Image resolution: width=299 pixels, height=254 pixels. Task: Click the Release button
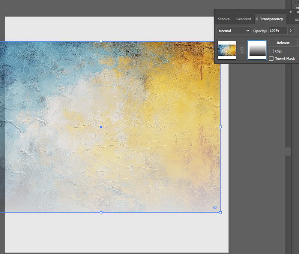[x=283, y=43]
